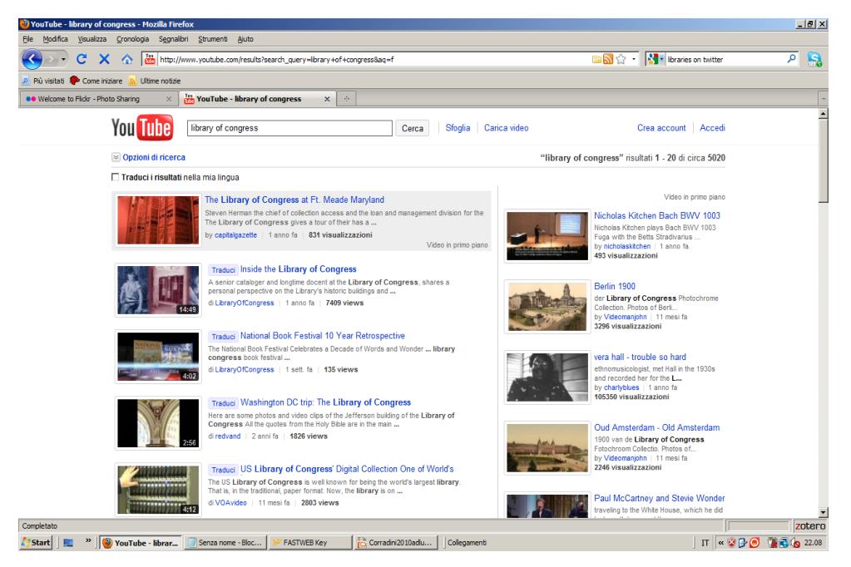Close the Welcome to Flickr tab
The image size is (851, 567).
[x=168, y=99]
